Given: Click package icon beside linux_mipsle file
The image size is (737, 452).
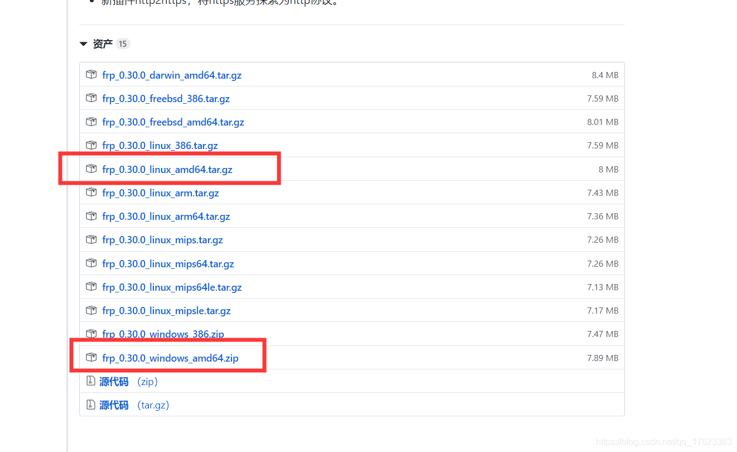Looking at the screenshot, I should (x=91, y=310).
